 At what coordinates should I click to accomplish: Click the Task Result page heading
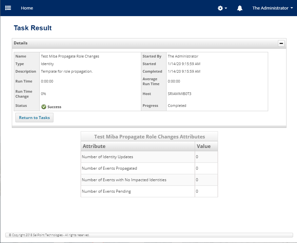point(33,28)
